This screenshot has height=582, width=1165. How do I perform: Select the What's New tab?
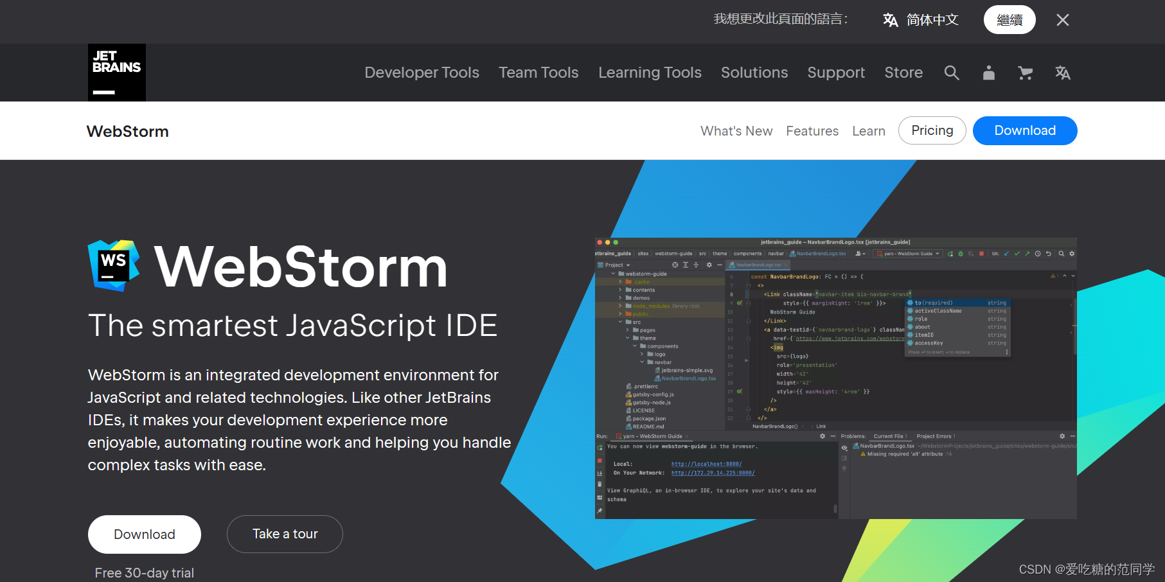pyautogui.click(x=736, y=131)
